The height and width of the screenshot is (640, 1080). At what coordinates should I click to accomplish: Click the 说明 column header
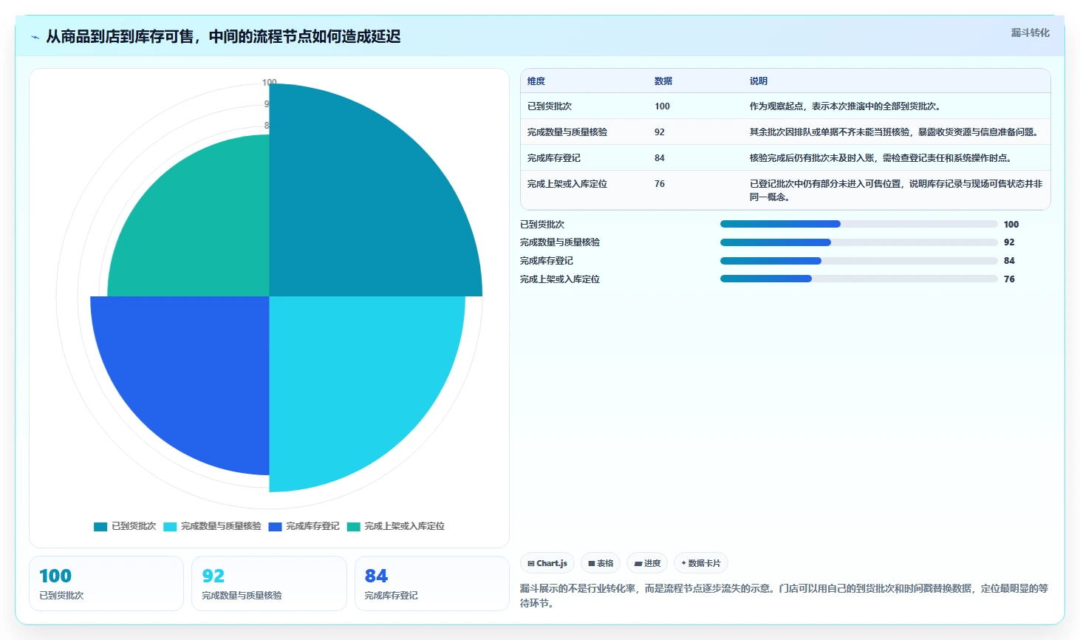tap(759, 81)
